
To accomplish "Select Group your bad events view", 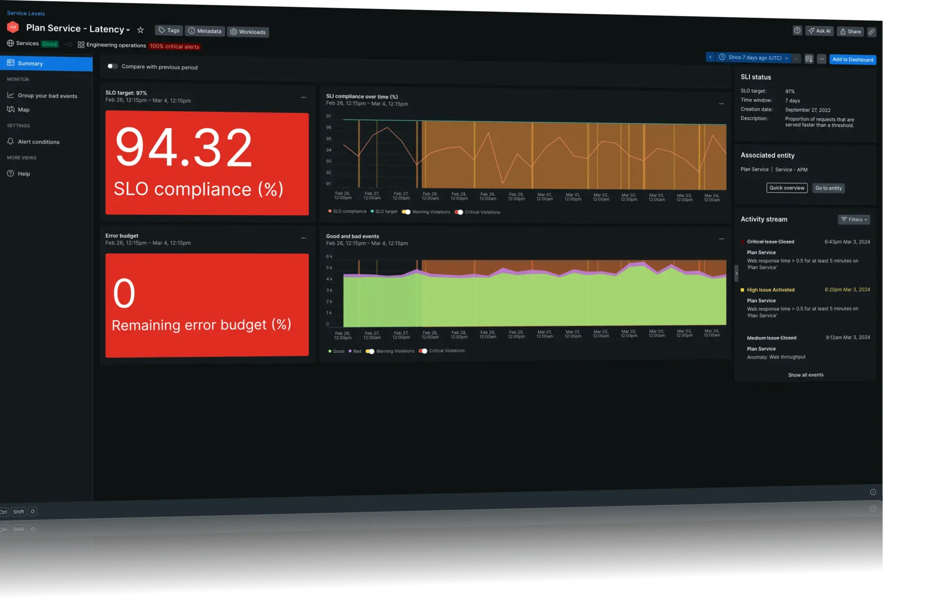I will tap(47, 95).
